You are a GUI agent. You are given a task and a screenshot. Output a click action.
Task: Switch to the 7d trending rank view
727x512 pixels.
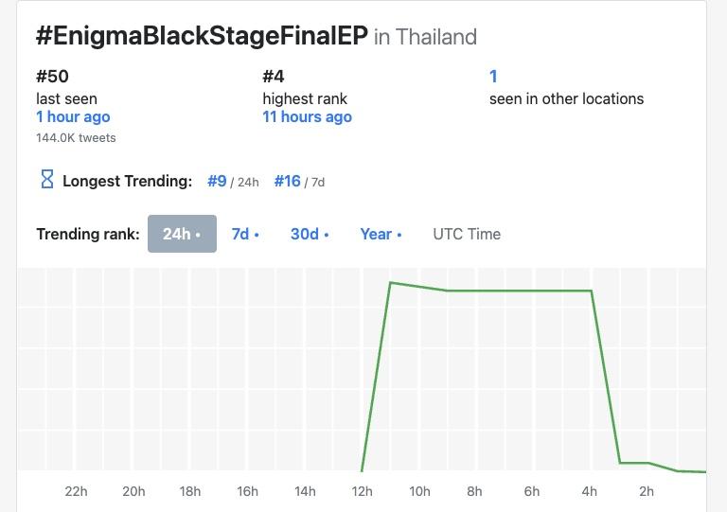point(245,234)
